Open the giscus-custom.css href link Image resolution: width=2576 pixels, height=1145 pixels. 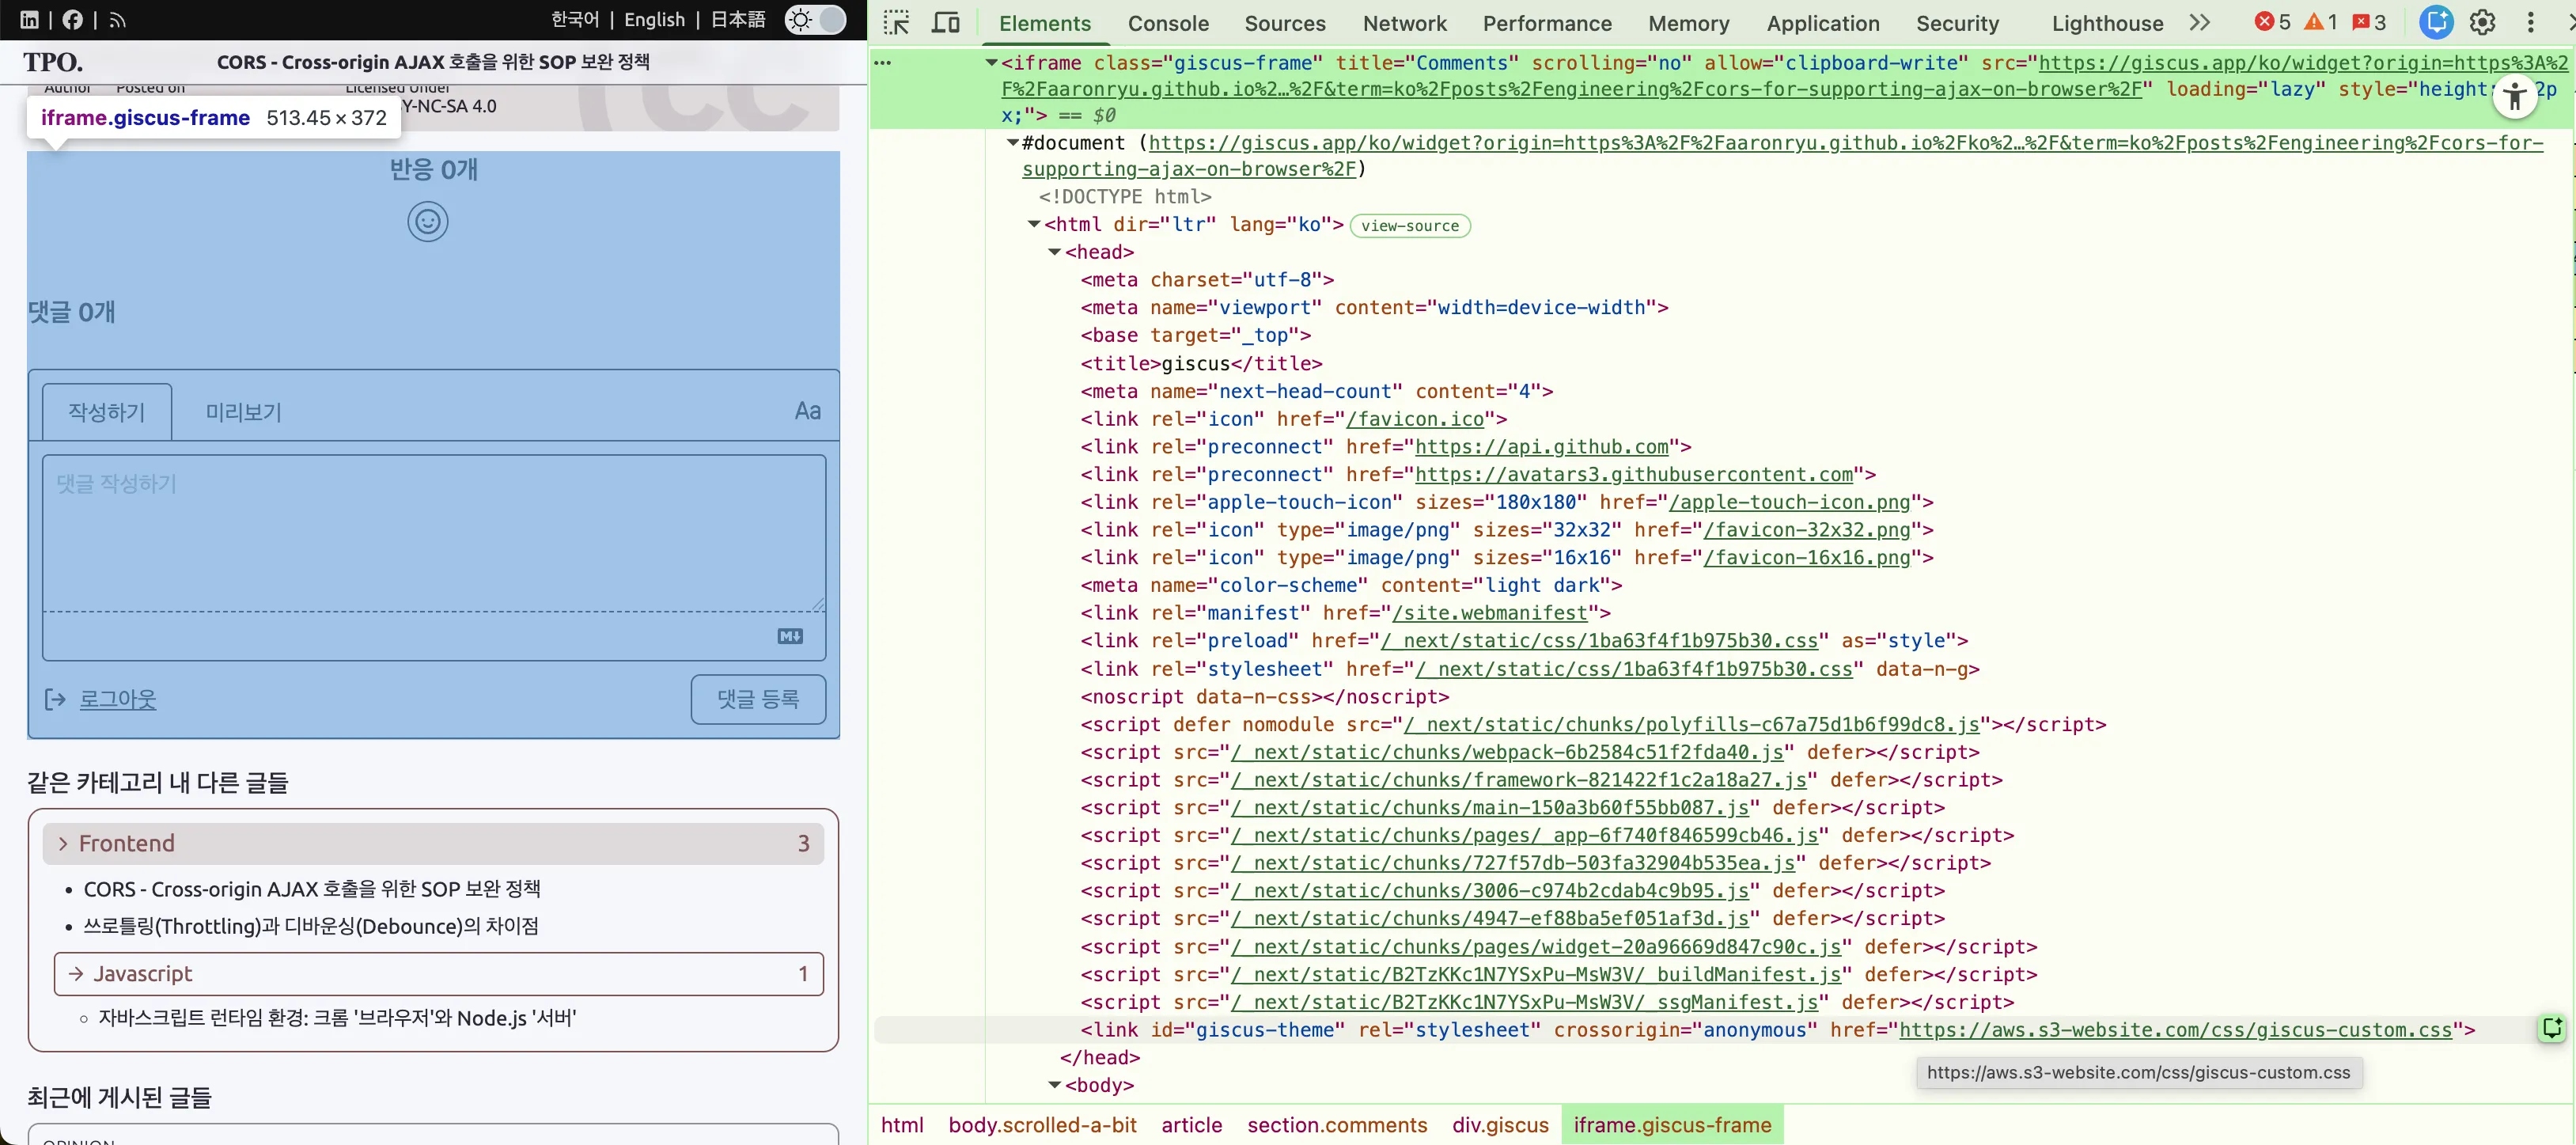[x=2176, y=1030]
